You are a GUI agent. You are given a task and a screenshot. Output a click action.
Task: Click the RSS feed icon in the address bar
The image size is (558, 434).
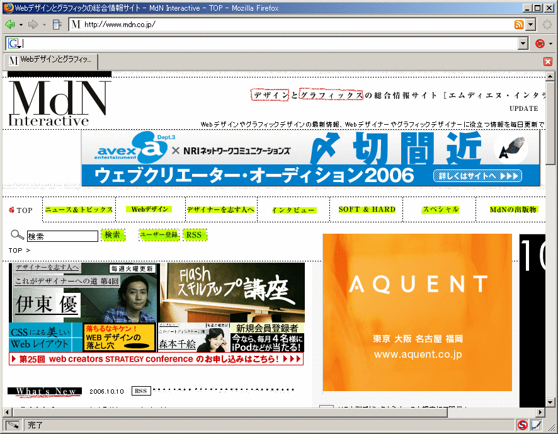click(x=520, y=25)
